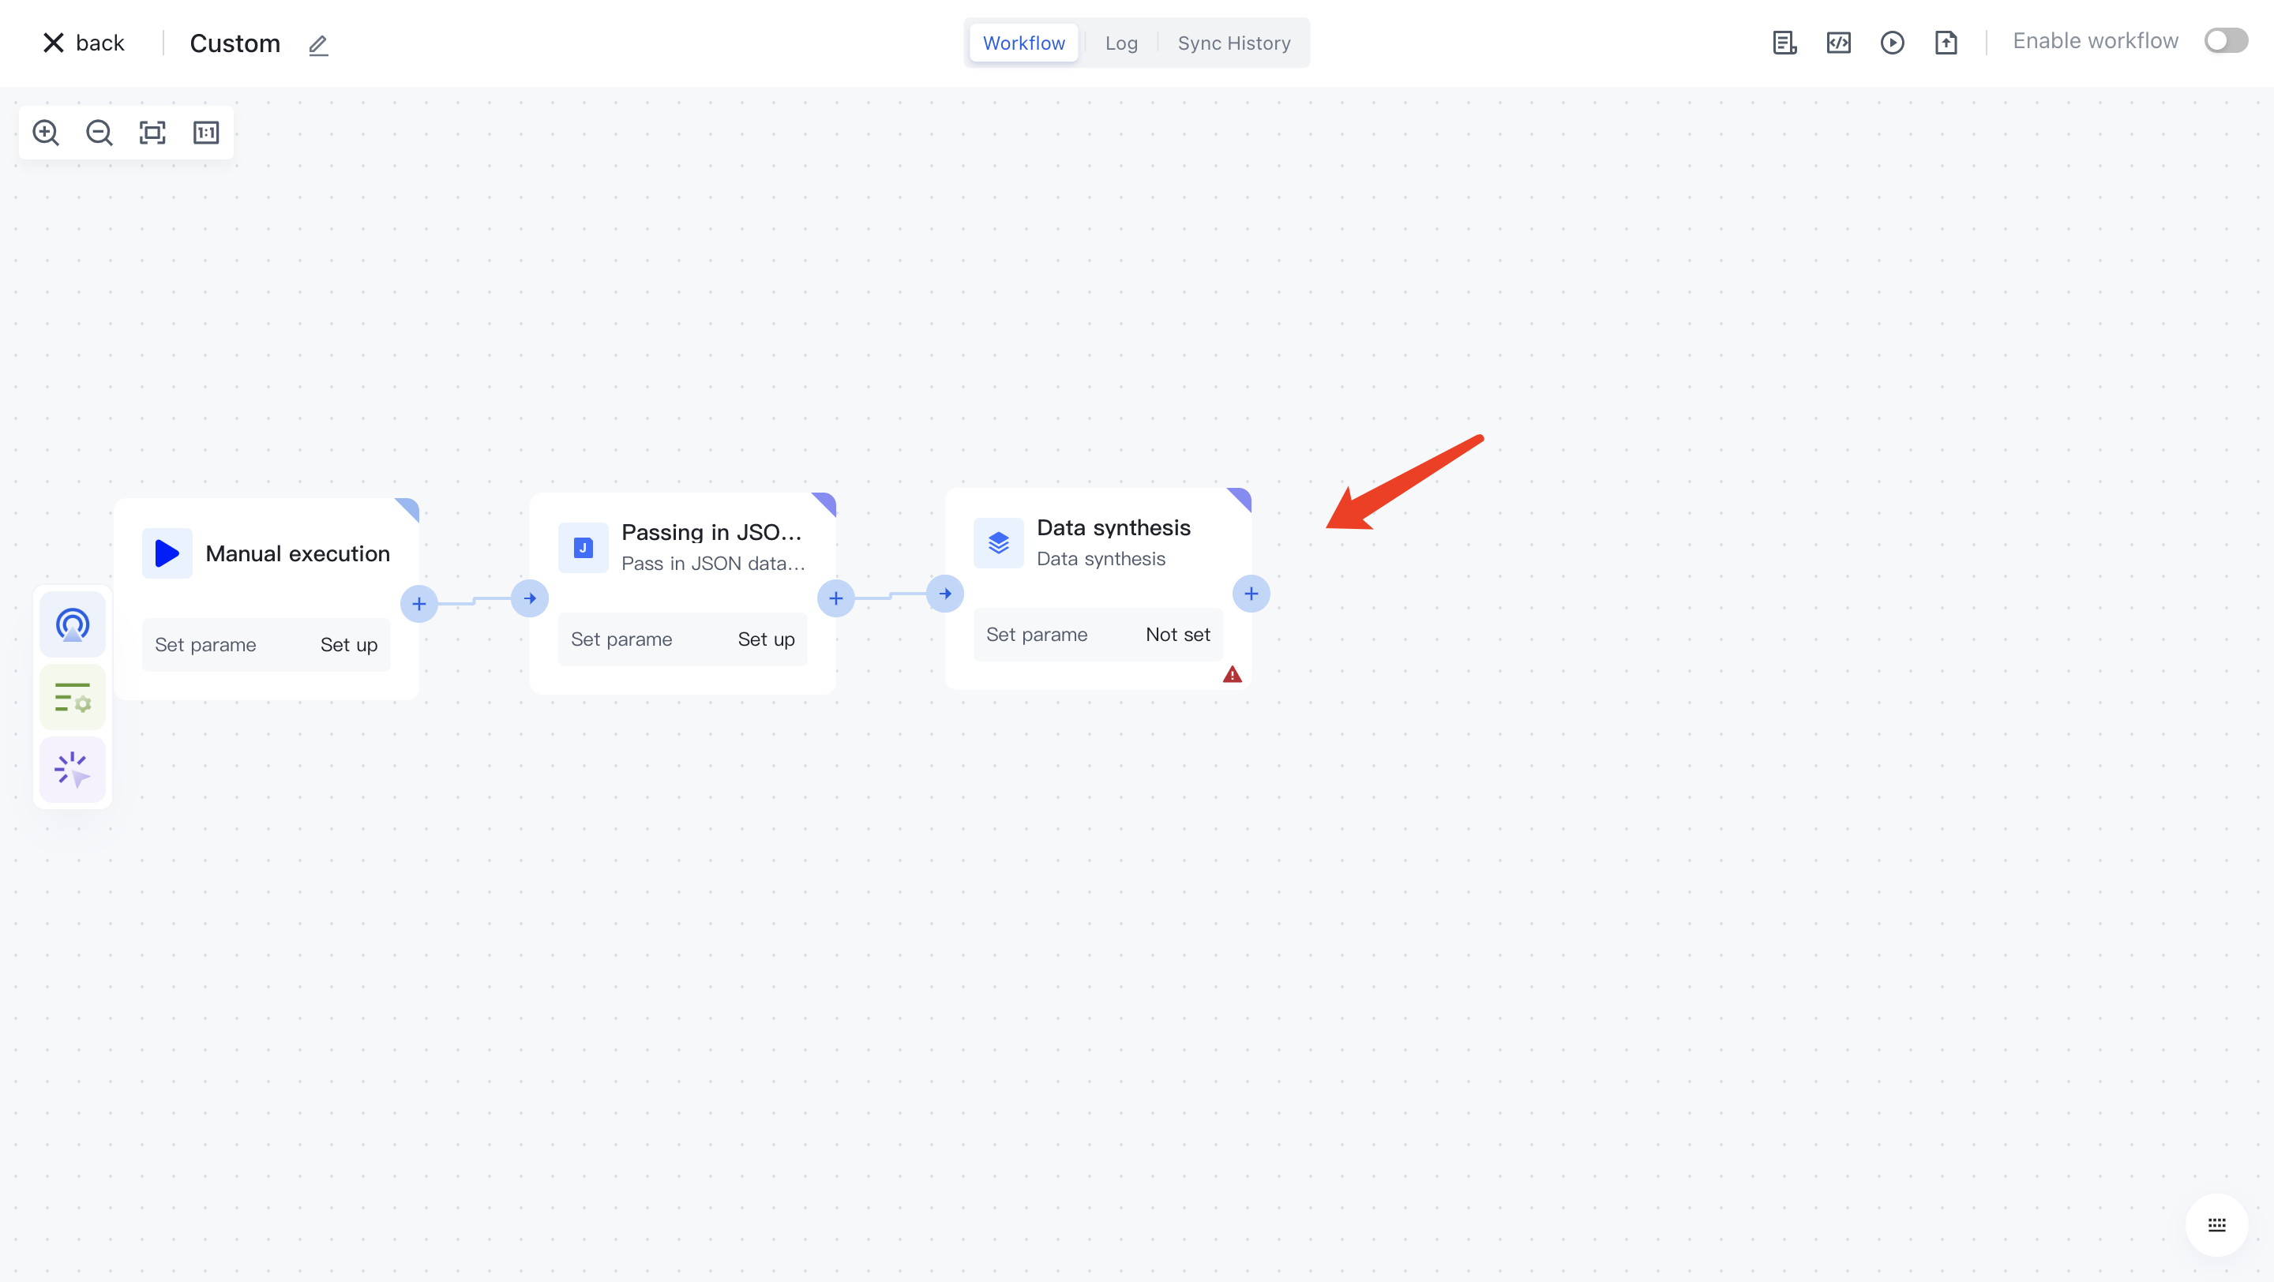Viewport: 2274px width, 1282px height.
Task: Click the red warning icon on Data synthesis
Action: (x=1233, y=675)
